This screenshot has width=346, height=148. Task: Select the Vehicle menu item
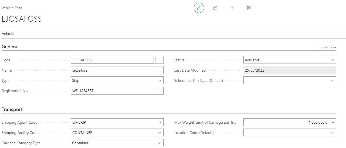[x=8, y=34]
